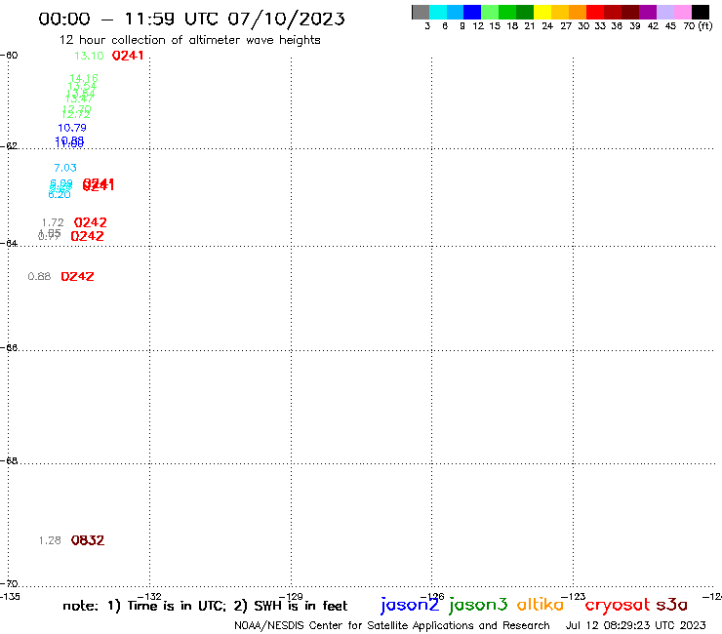Click the -132 longitude axis label
This screenshot has height=634, width=722.
[149, 597]
